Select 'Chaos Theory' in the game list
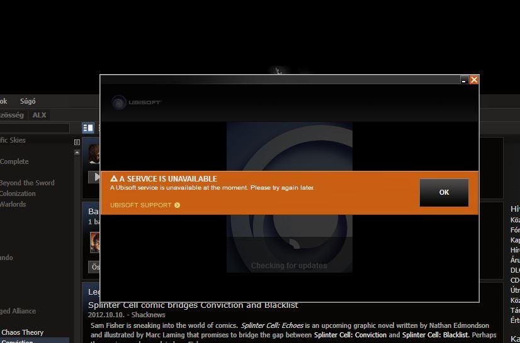The image size is (520, 343). click(23, 332)
